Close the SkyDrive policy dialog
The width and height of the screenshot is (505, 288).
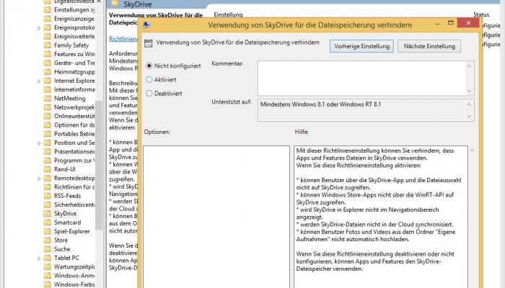(x=468, y=23)
